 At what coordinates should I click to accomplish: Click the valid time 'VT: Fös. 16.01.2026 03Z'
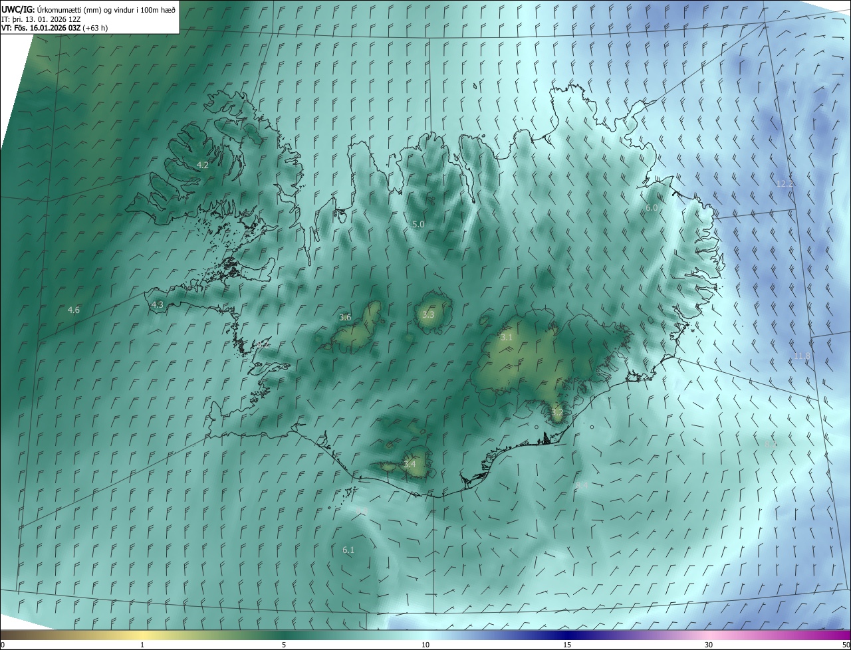pyautogui.click(x=41, y=28)
